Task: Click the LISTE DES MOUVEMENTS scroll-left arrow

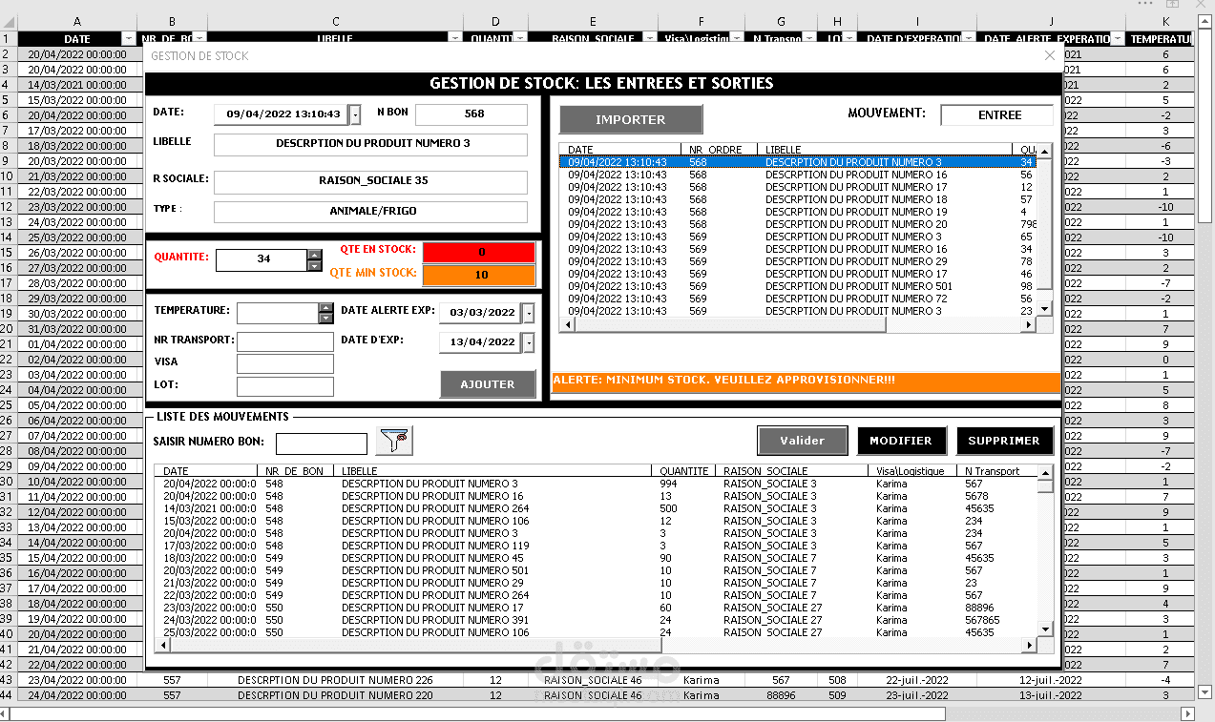Action: pos(161,646)
